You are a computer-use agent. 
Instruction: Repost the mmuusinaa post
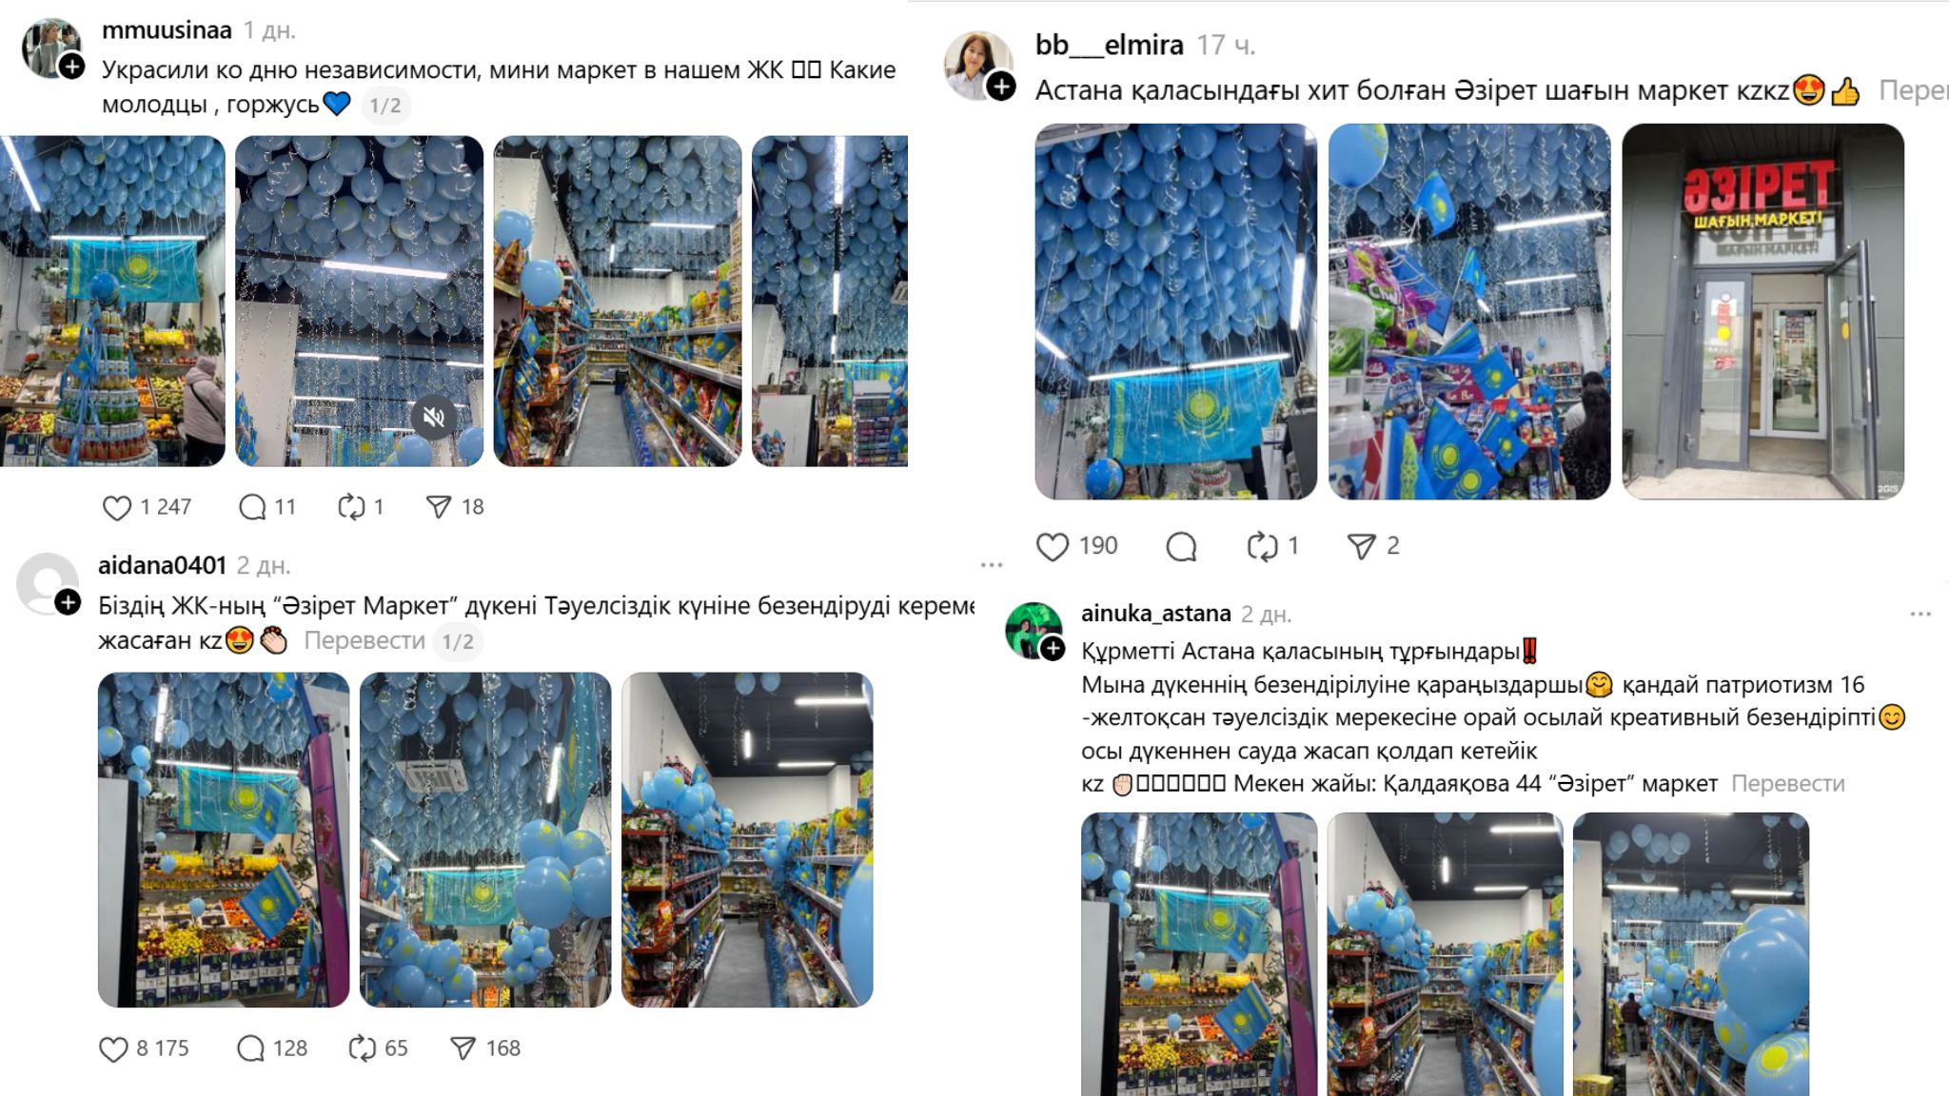[x=351, y=507]
